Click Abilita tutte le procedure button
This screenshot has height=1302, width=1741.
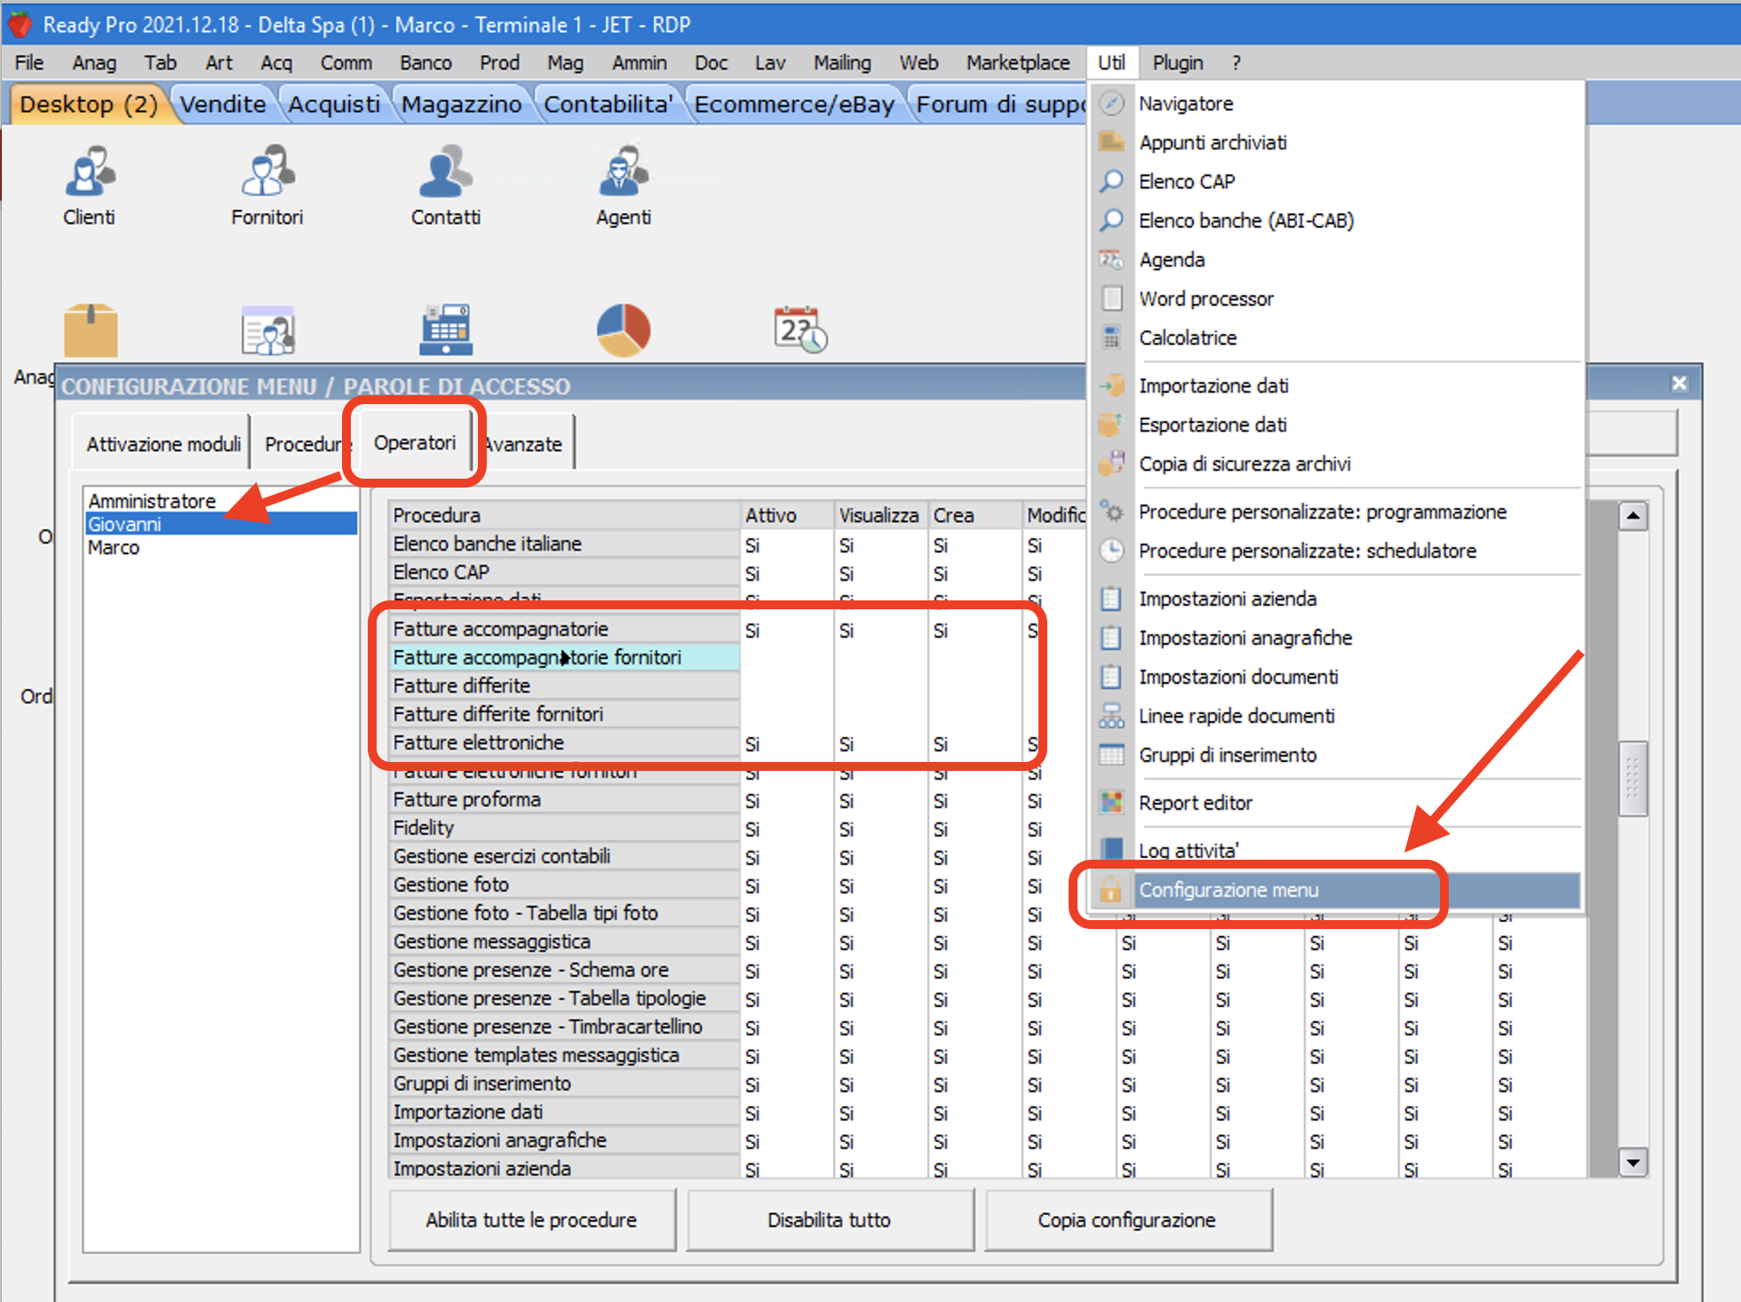tap(531, 1220)
